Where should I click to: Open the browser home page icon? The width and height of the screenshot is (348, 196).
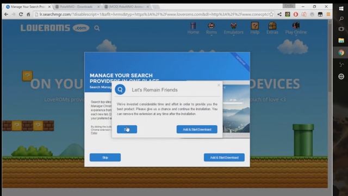pos(28,15)
